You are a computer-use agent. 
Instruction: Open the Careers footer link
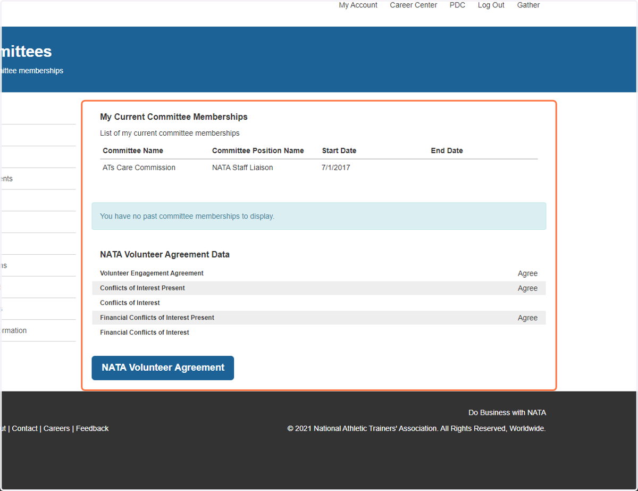57,428
